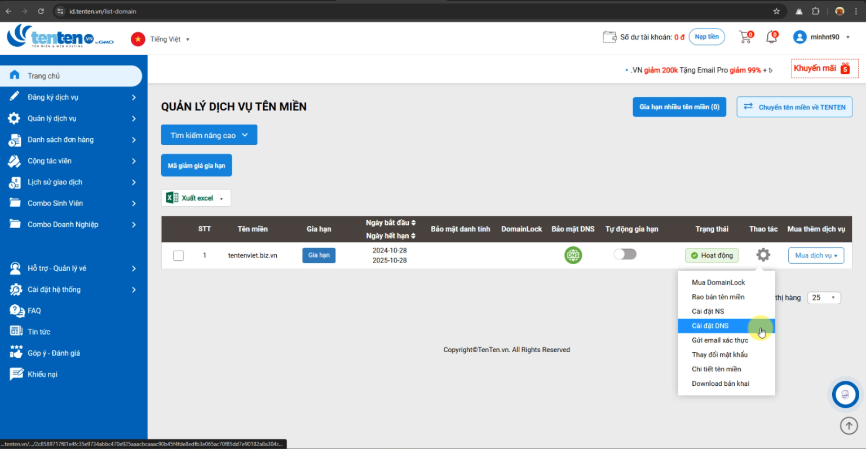Check the tentenviet.biz.vn row checkbox
The width and height of the screenshot is (866, 449).
click(178, 256)
